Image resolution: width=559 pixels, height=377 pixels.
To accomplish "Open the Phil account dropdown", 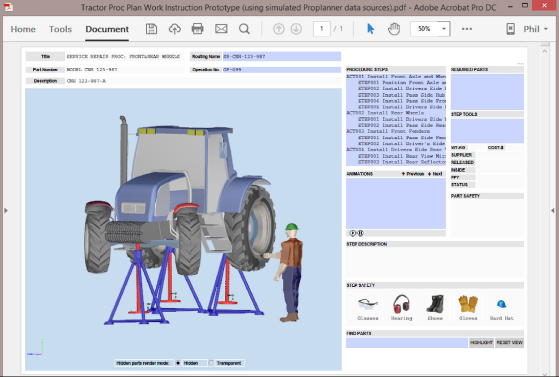I will [x=535, y=29].
